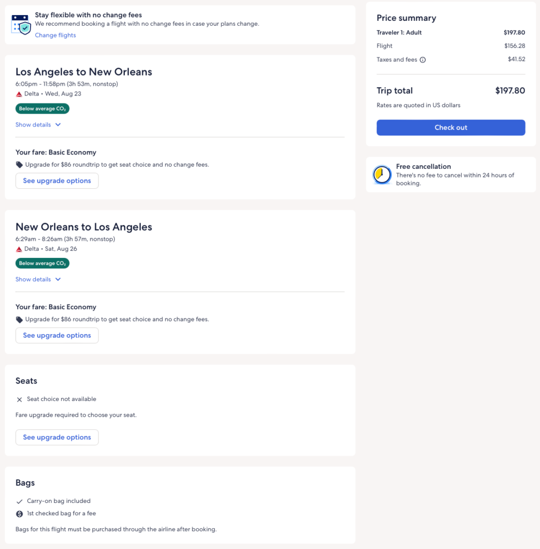Expand Show details for Los Angeles to New Orleans
The image size is (540, 549).
pos(33,125)
